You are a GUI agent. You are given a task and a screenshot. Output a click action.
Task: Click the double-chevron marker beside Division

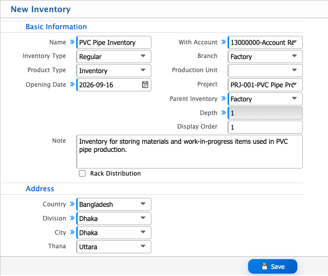pos(72,218)
